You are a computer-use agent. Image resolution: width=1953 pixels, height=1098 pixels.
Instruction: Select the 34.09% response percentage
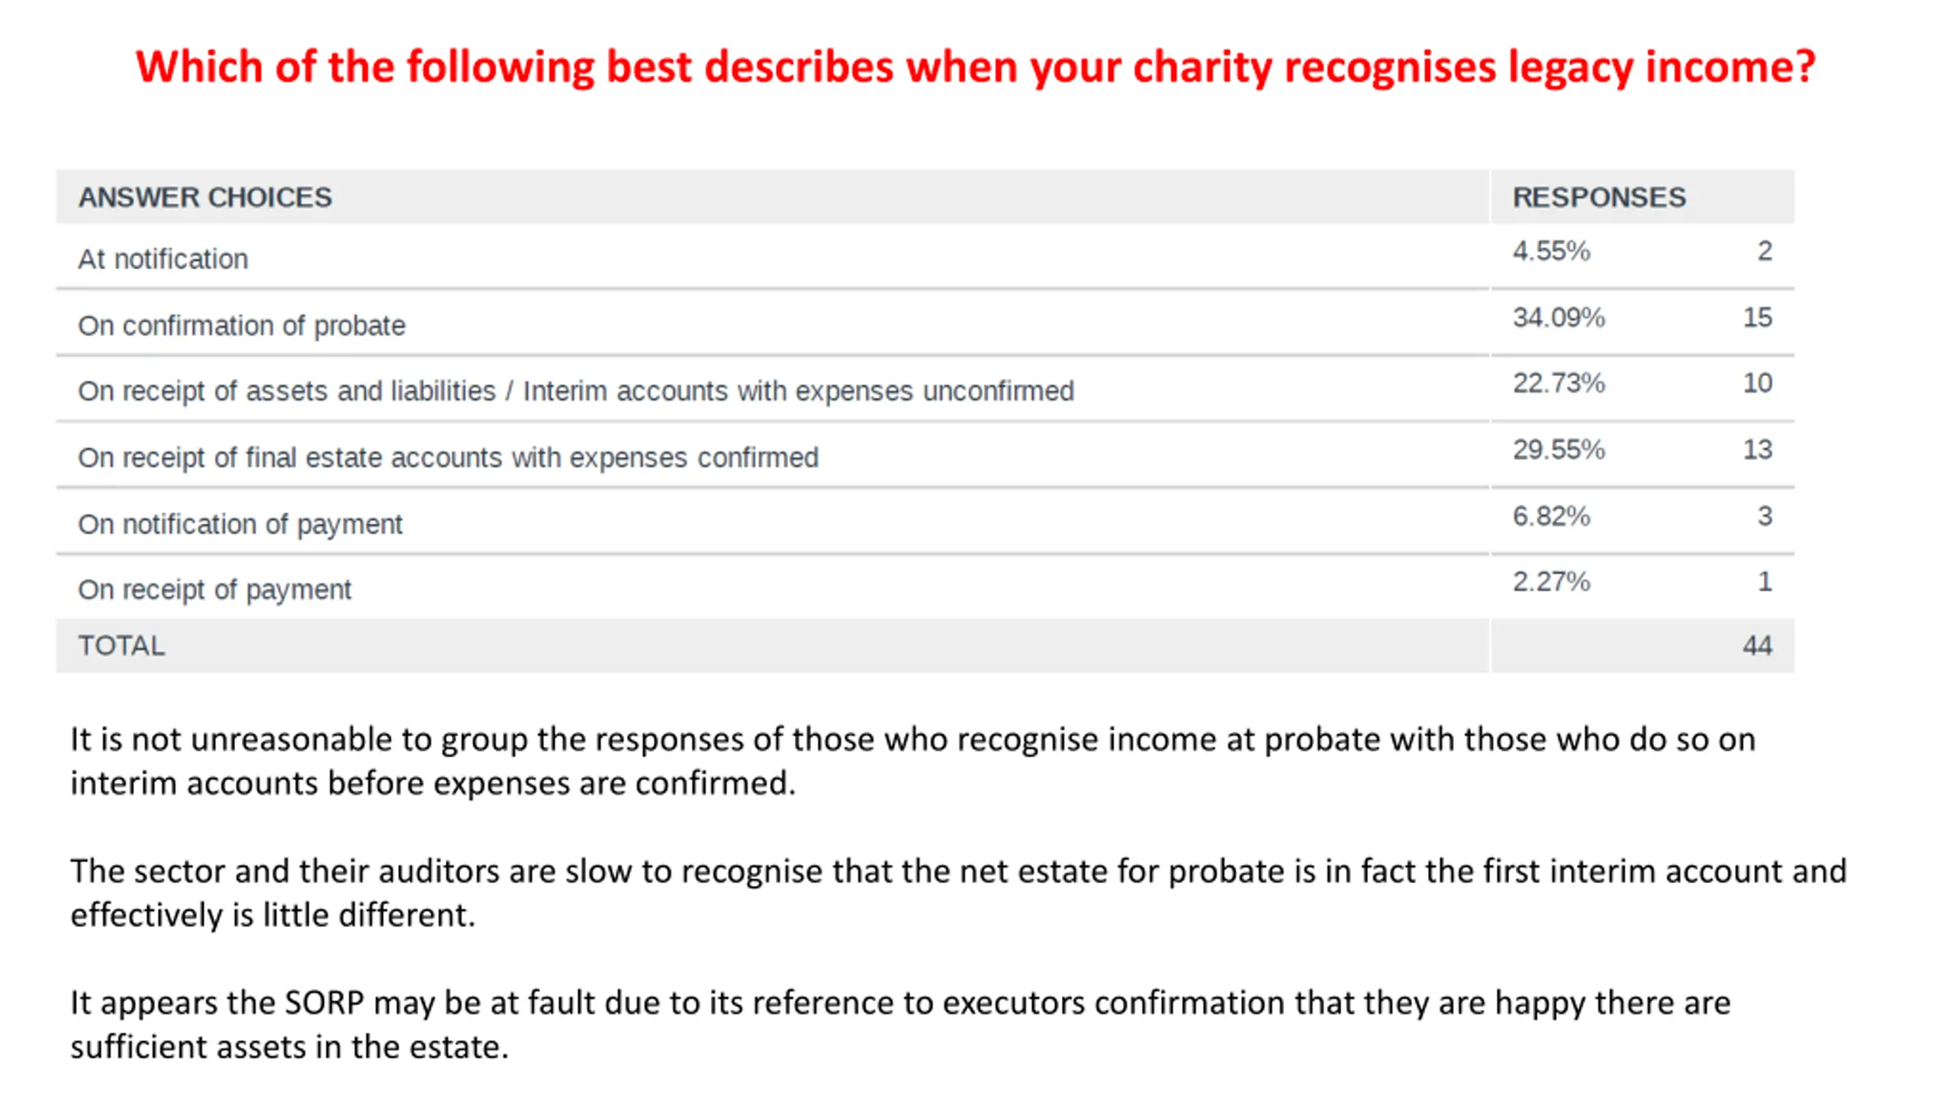click(x=1559, y=317)
